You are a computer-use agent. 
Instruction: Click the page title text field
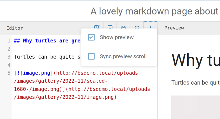pyautogui.click(x=155, y=11)
